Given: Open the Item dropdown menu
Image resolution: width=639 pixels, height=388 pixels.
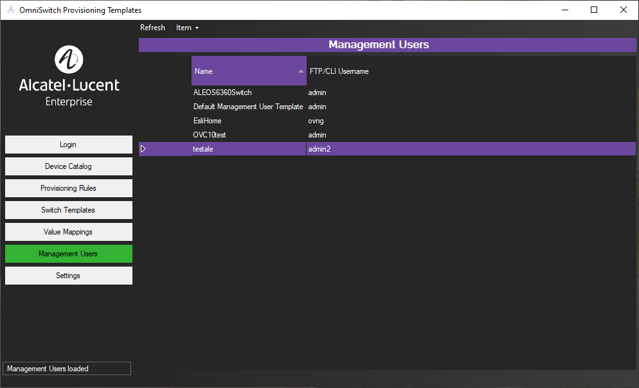Looking at the screenshot, I should coord(187,28).
